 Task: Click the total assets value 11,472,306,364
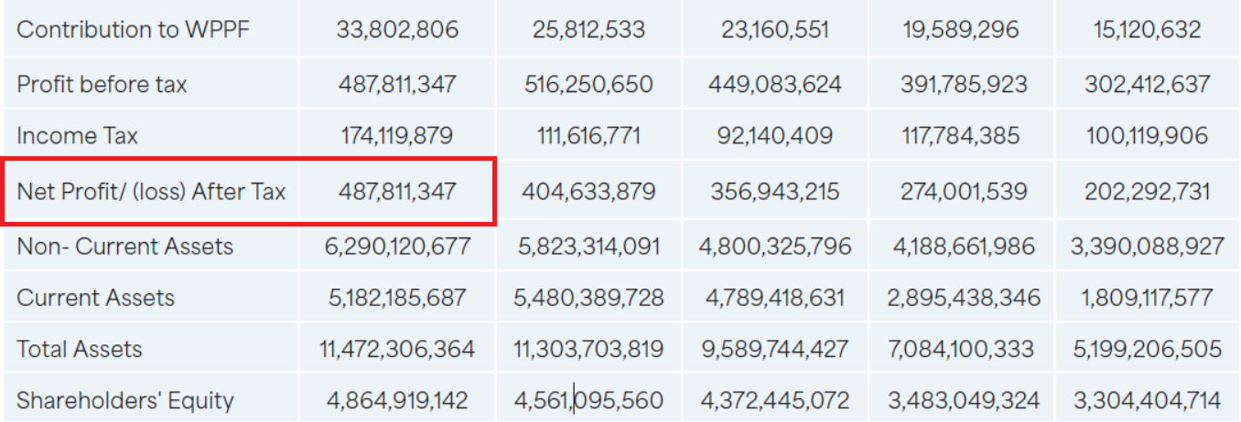(397, 349)
